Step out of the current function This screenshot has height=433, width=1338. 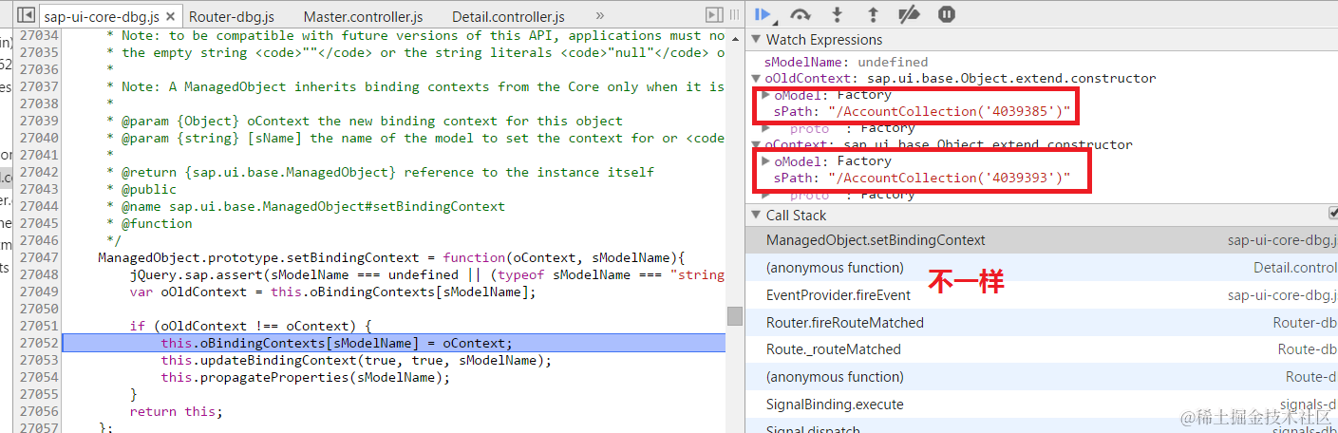873,14
